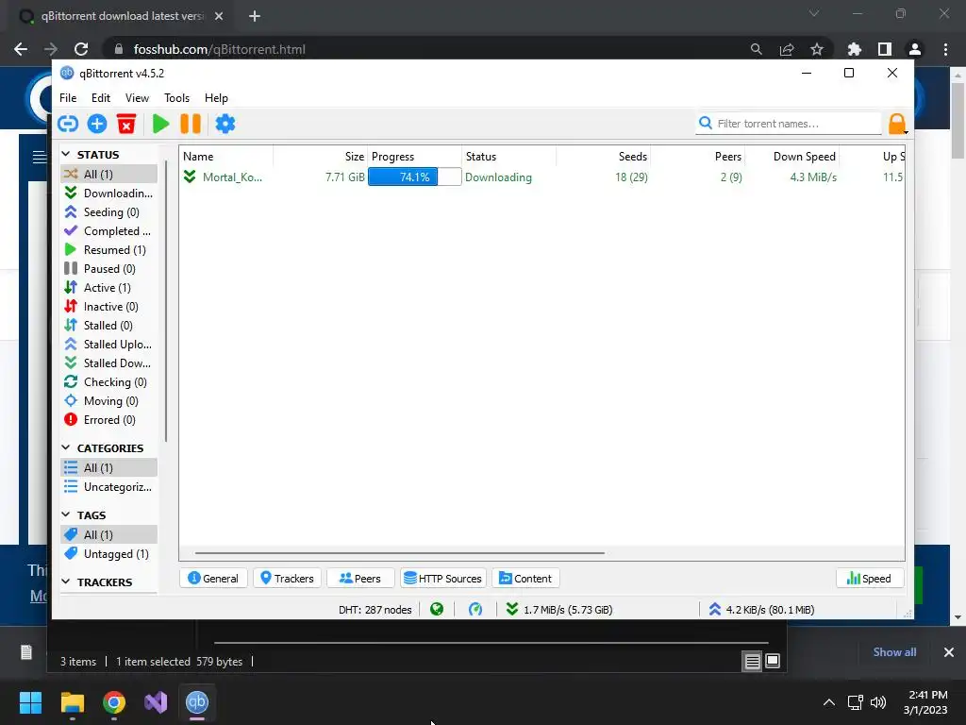Sort torrents by Size column header

point(321,157)
